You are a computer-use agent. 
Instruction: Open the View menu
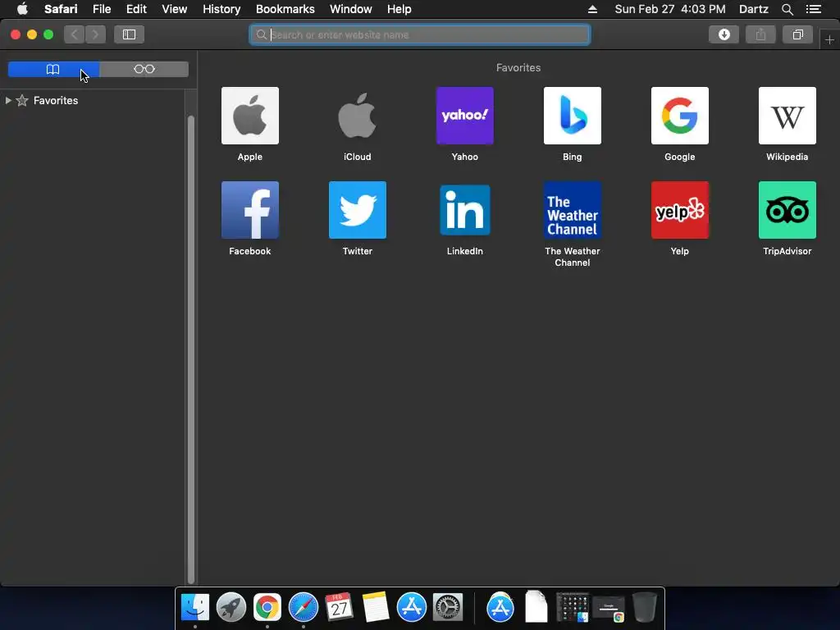(175, 9)
